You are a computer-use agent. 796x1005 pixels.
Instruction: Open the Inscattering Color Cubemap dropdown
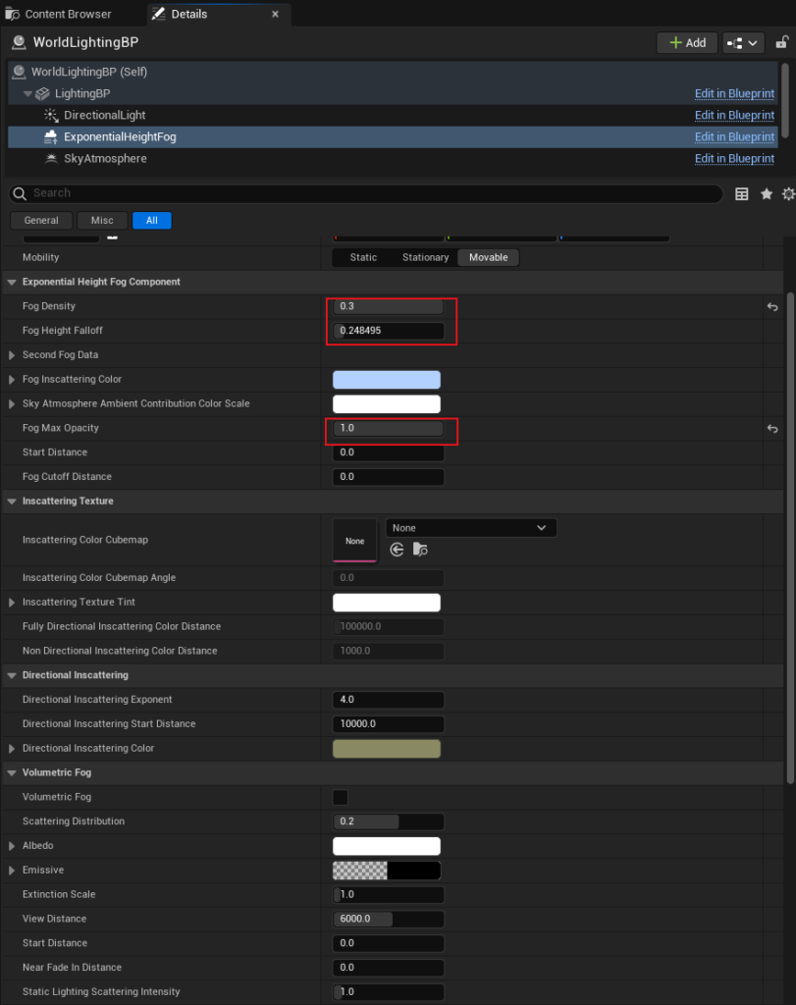[x=471, y=528]
